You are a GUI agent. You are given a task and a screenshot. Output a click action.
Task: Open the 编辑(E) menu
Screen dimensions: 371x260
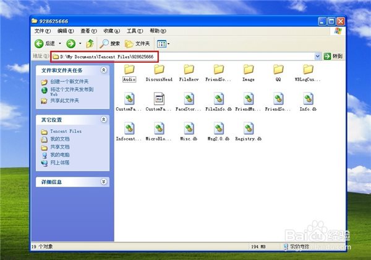66,31
